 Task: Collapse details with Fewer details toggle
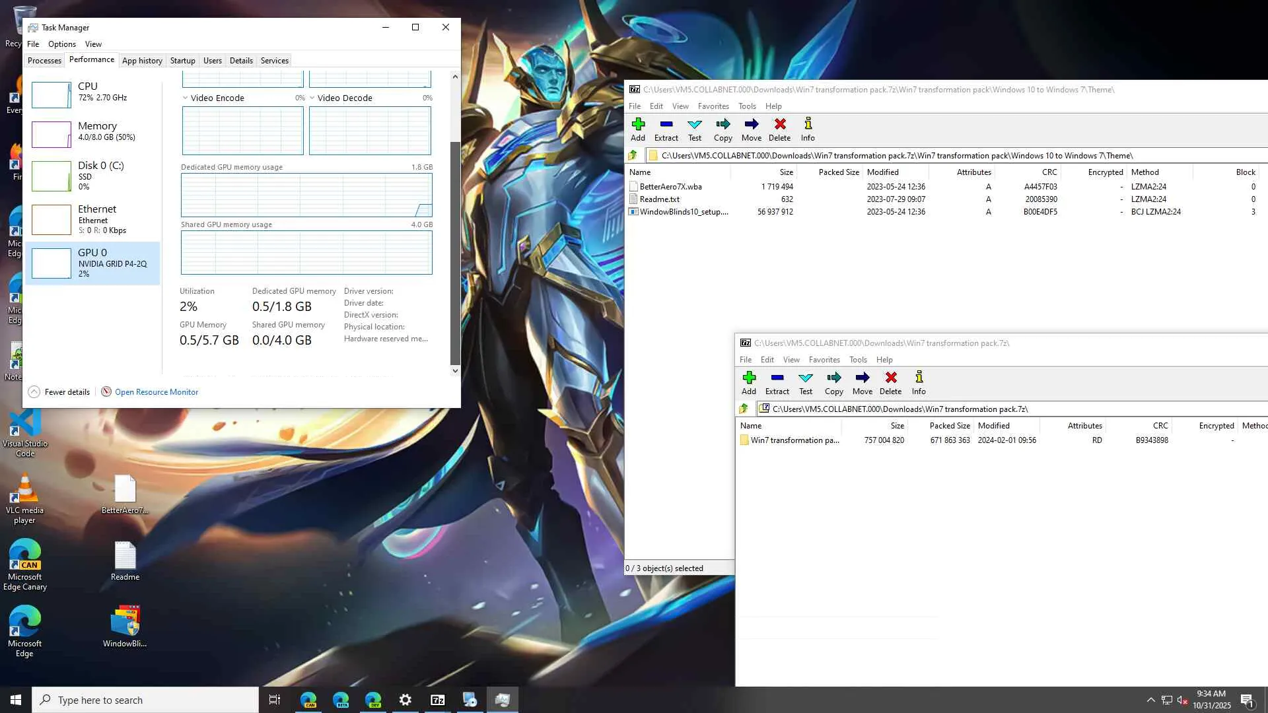(x=59, y=391)
